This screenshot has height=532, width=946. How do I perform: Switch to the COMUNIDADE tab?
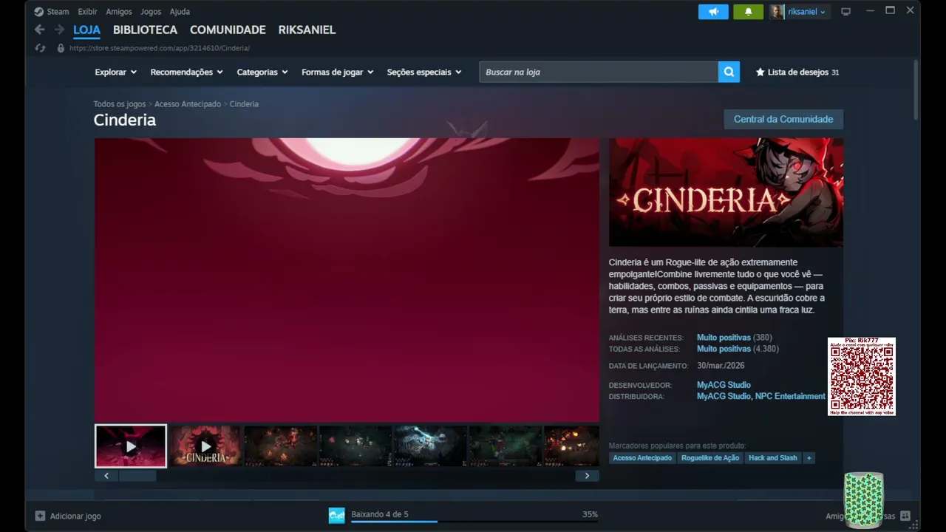[228, 30]
